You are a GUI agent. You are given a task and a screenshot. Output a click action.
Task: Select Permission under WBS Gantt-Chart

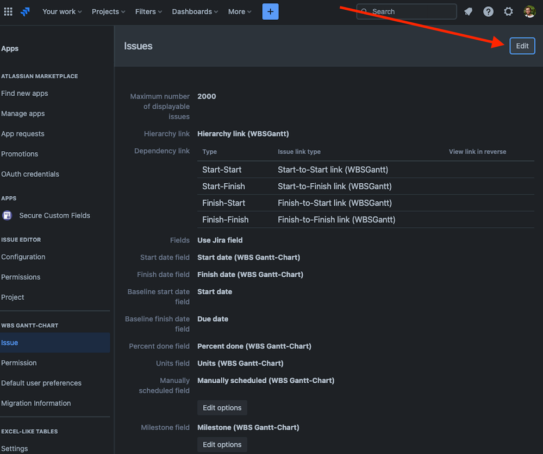(x=18, y=363)
